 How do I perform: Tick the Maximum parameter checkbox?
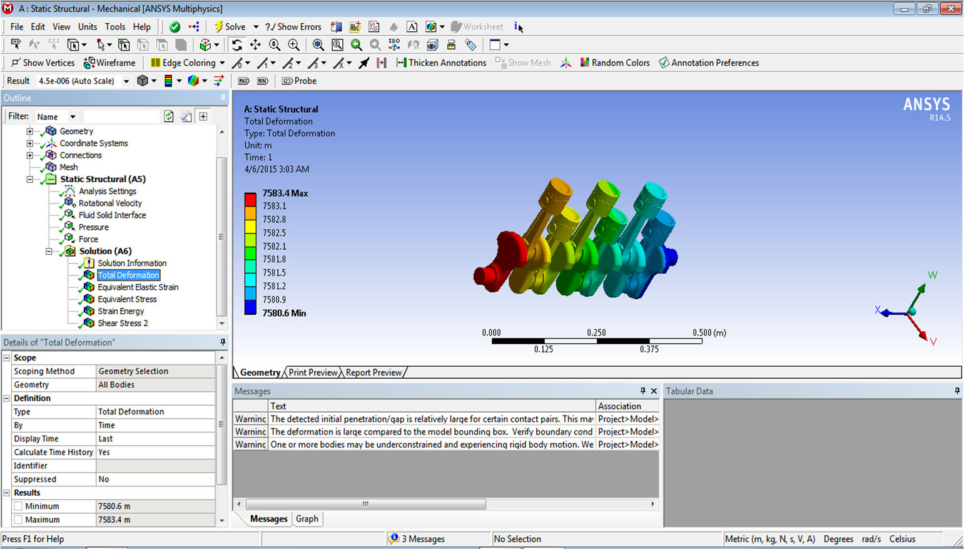pyautogui.click(x=18, y=520)
